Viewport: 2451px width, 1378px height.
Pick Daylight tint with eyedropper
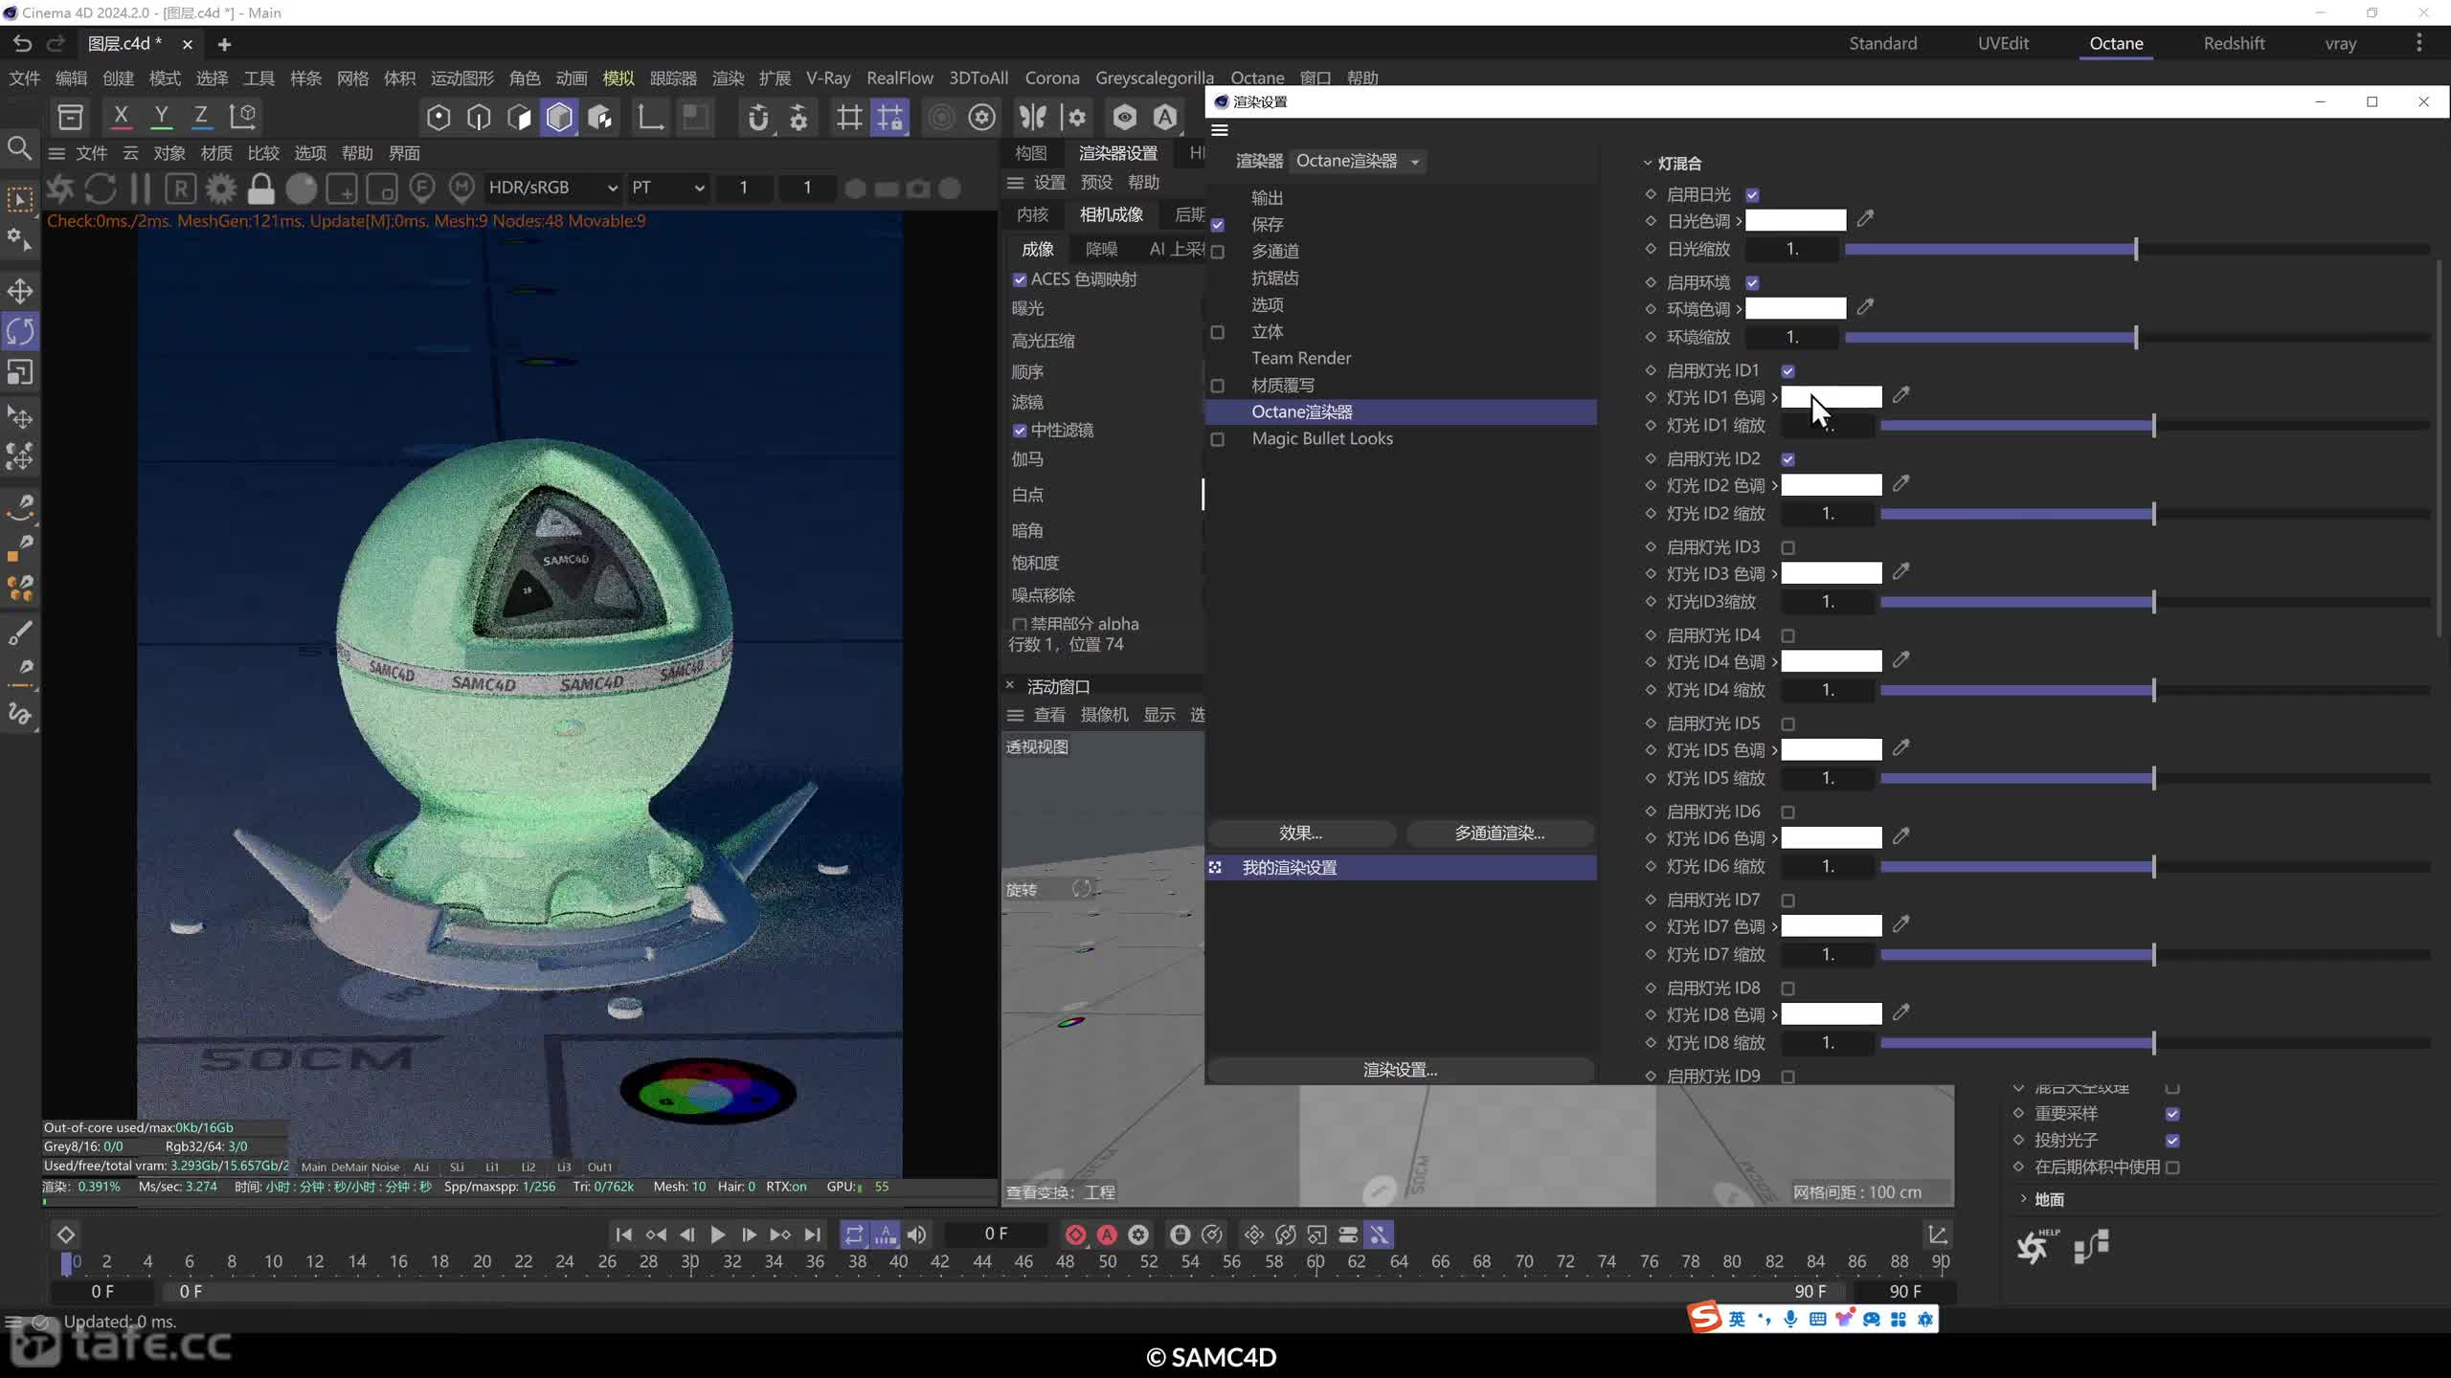(1865, 219)
